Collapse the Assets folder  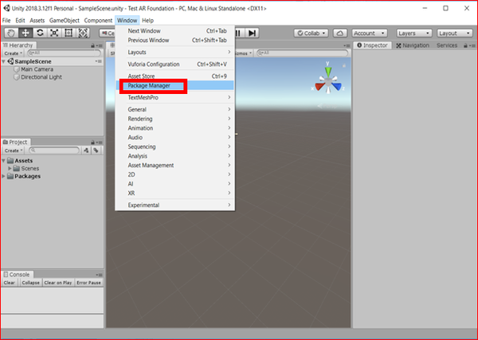click(4, 161)
